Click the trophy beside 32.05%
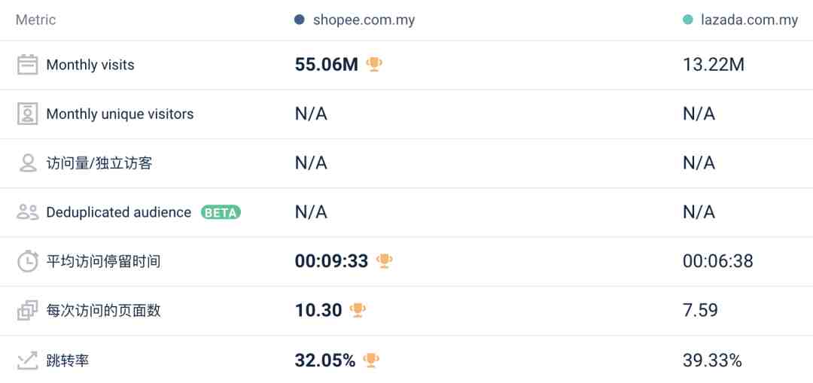 pos(370,360)
